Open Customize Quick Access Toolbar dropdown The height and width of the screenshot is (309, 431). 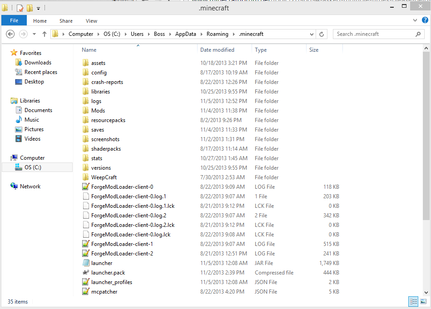pos(39,9)
